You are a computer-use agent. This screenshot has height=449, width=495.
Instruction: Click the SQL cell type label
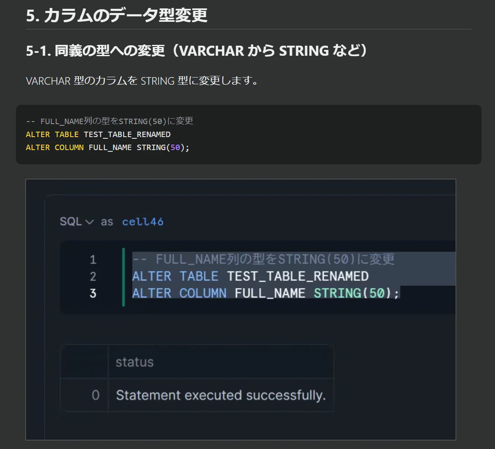[x=71, y=221]
